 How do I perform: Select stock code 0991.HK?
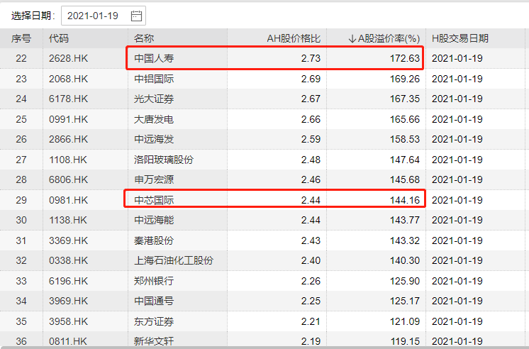[x=69, y=119]
